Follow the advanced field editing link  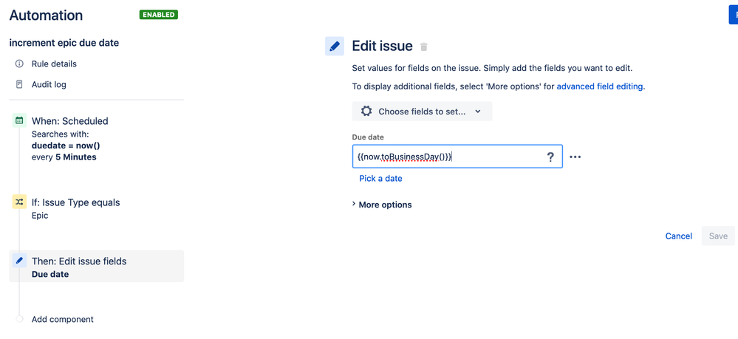pyautogui.click(x=600, y=86)
